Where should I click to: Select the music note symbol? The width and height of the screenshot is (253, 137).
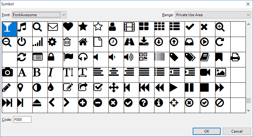click(x=25, y=29)
